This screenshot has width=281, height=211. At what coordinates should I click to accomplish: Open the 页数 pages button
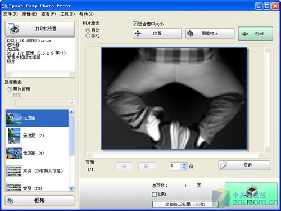244,165
